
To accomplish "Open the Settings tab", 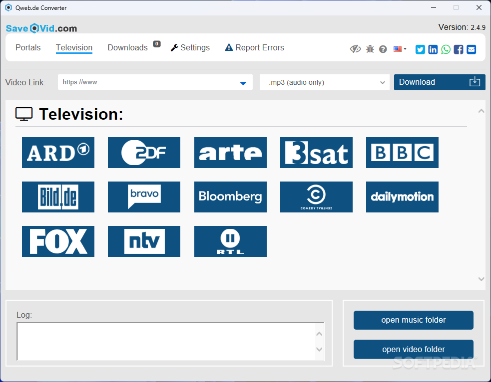I will point(190,47).
